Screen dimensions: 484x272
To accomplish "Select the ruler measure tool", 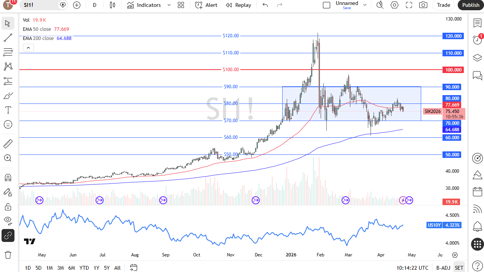I will click(8, 143).
